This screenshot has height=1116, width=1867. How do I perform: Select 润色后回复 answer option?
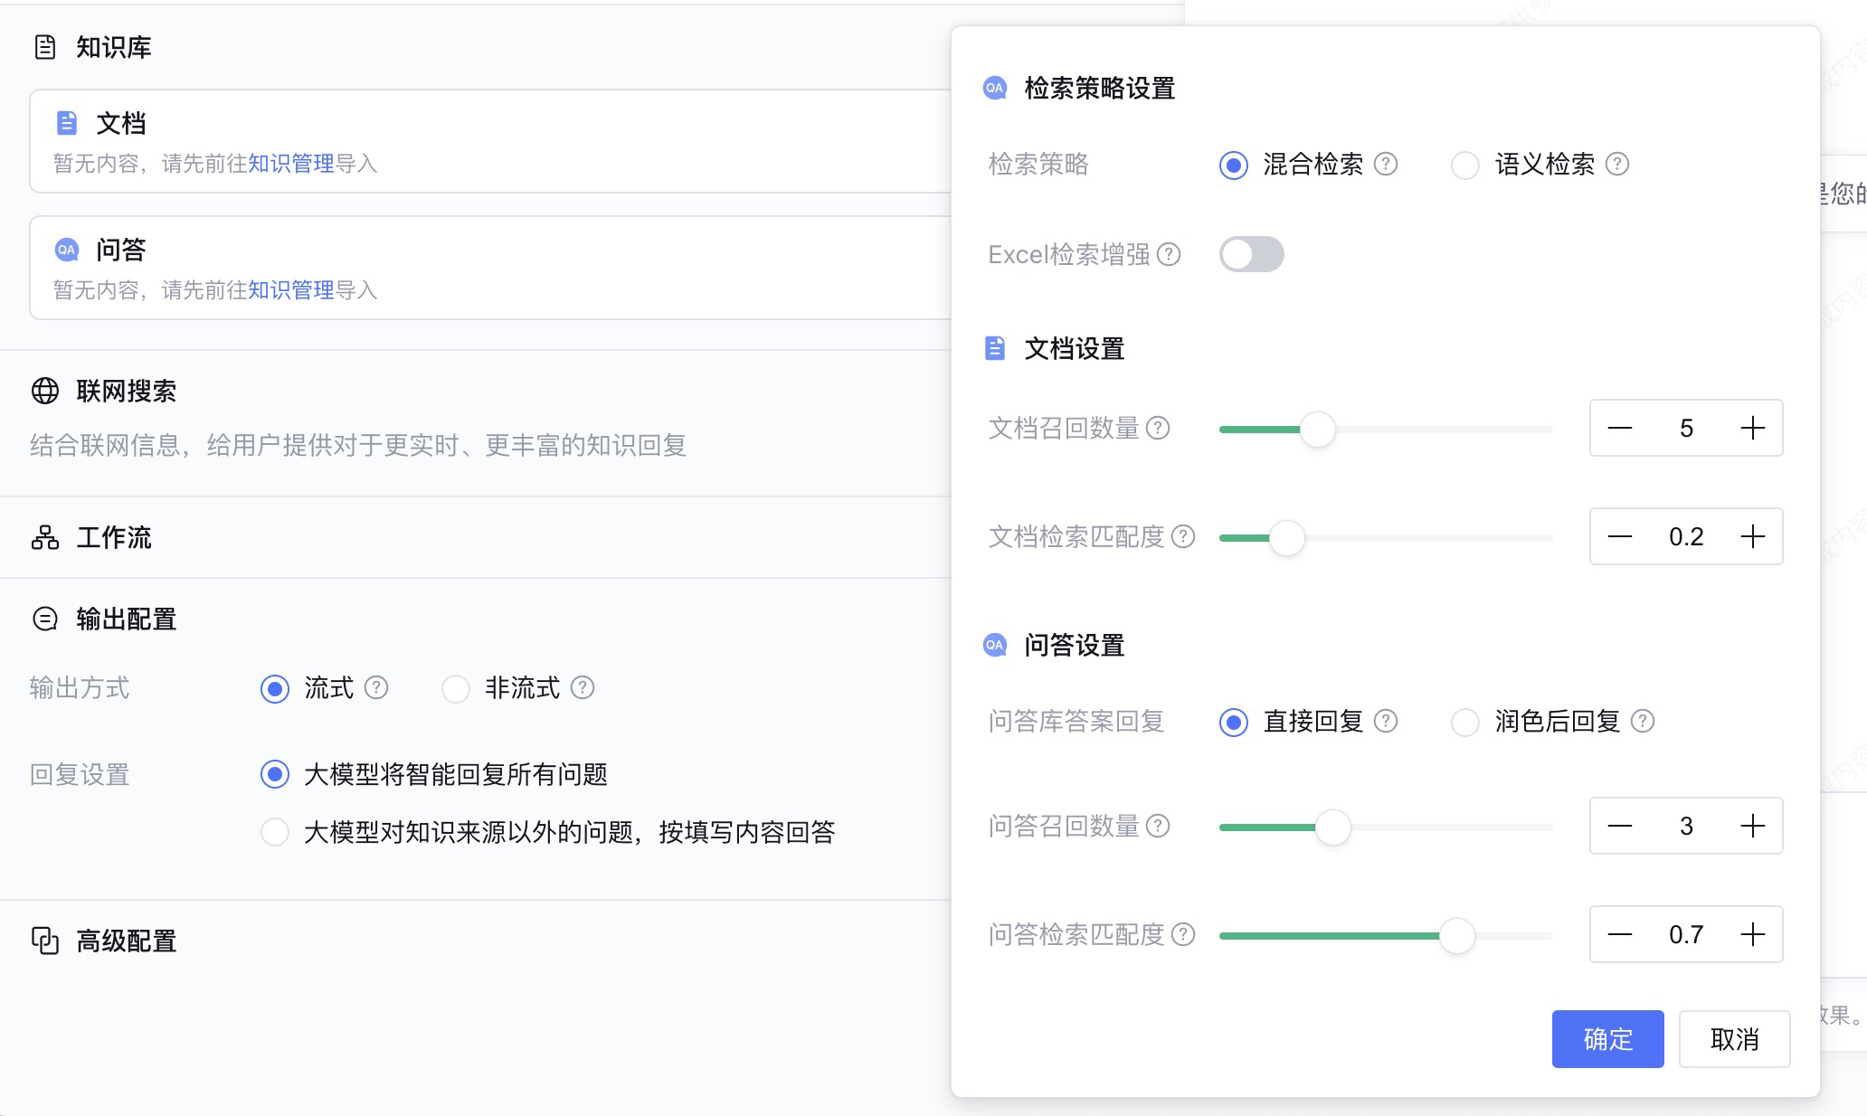(1464, 722)
